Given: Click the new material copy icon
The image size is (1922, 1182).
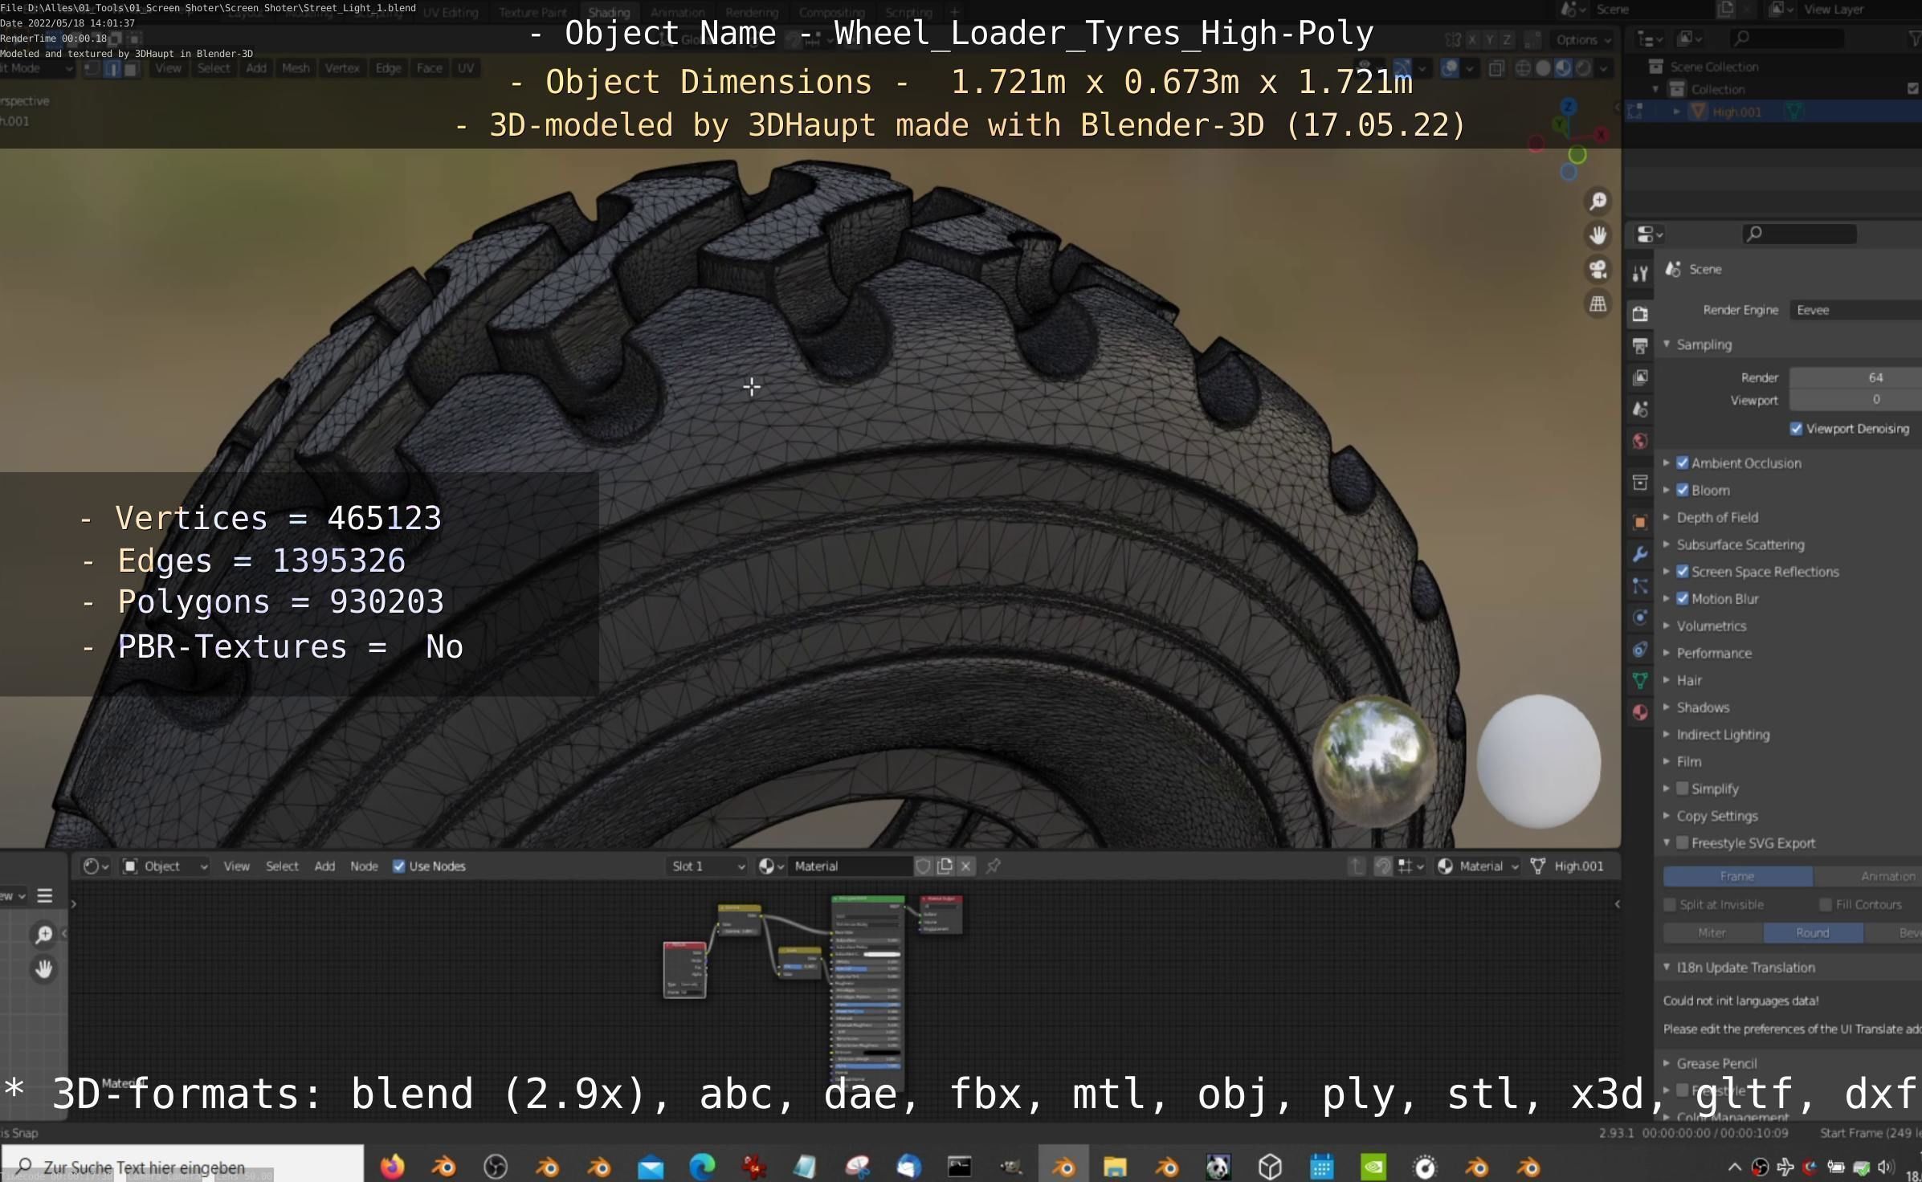Looking at the screenshot, I should 945,866.
